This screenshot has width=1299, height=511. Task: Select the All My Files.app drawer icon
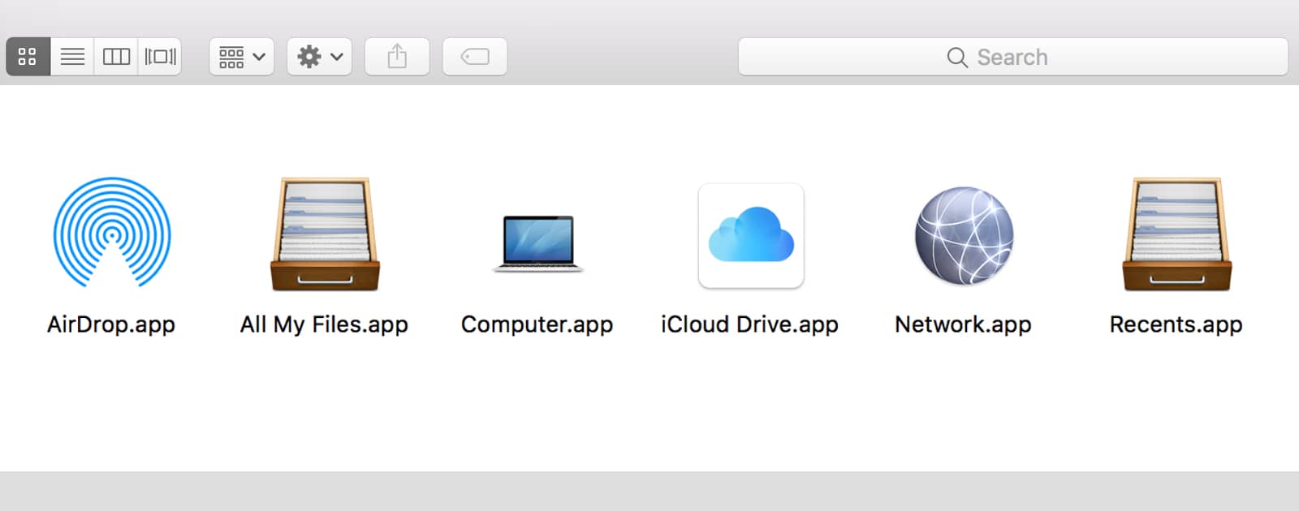tap(325, 234)
